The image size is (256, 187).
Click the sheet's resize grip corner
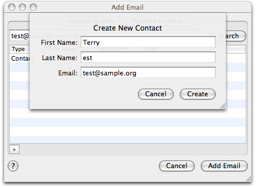click(x=223, y=106)
